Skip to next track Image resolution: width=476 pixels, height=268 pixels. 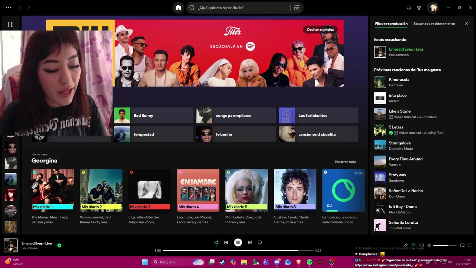tap(250, 242)
